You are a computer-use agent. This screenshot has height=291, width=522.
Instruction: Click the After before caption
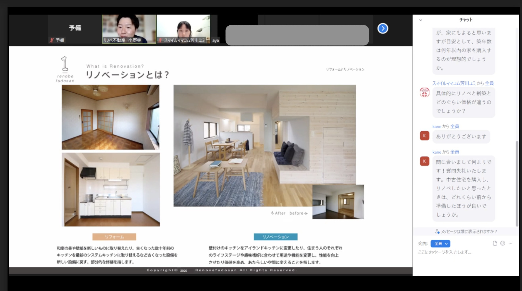click(289, 213)
